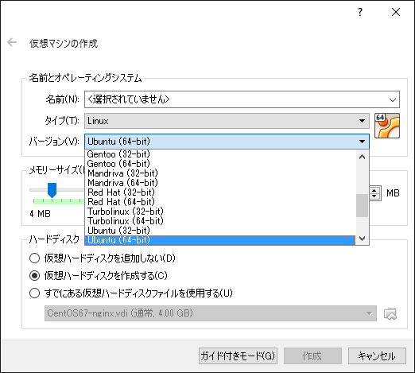Viewport: 415px width, 373px height.
Task: Click the memory size MB spinner arrows
Action: (374, 193)
